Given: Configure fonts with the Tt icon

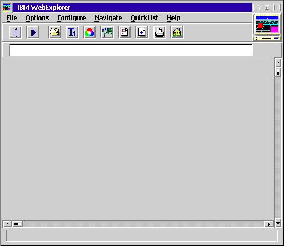Looking at the screenshot, I should pyautogui.click(x=72, y=32).
